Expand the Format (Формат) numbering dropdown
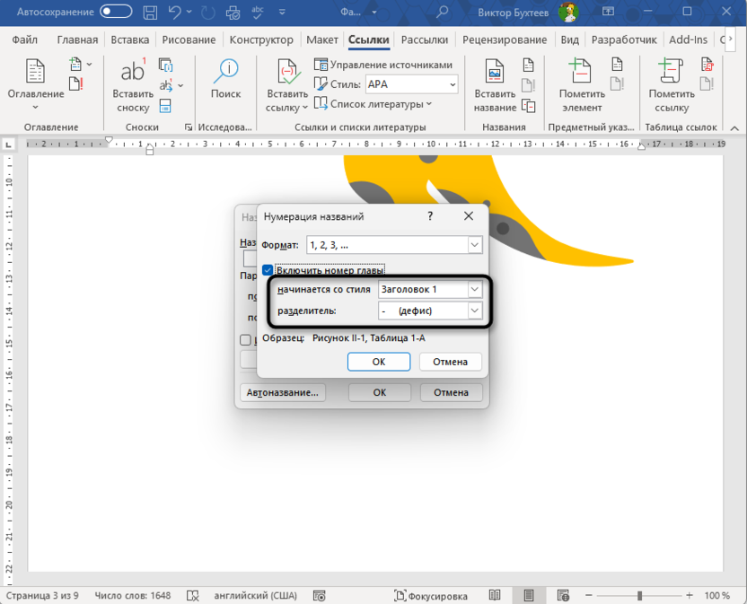Screen dimensions: 747x604 pos(475,245)
